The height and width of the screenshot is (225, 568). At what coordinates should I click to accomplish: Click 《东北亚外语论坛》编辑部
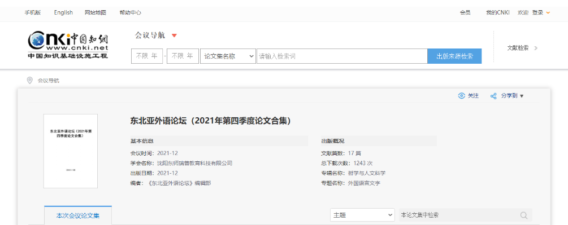[x=180, y=183]
